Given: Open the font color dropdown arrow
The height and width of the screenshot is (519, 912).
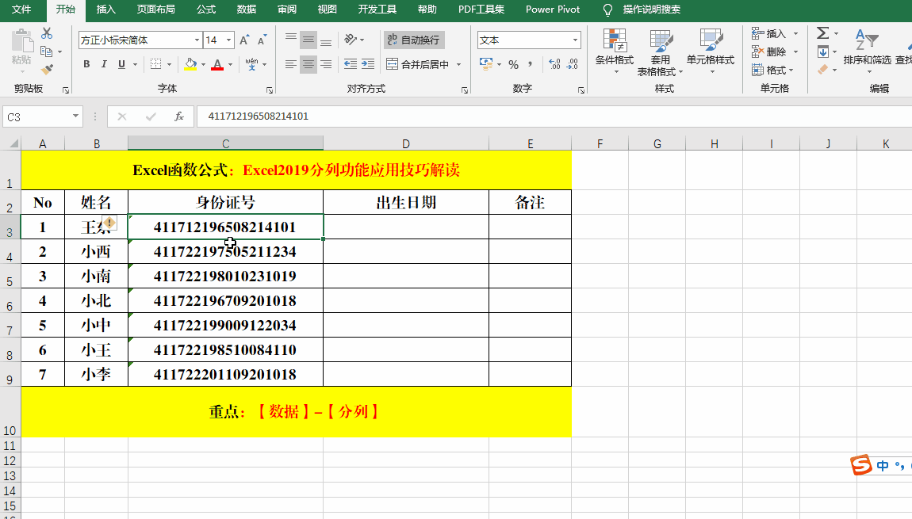Looking at the screenshot, I should point(230,64).
